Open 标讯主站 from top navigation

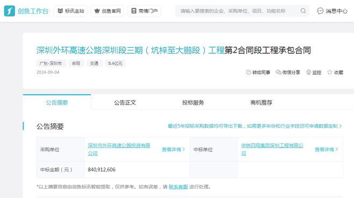(71, 11)
